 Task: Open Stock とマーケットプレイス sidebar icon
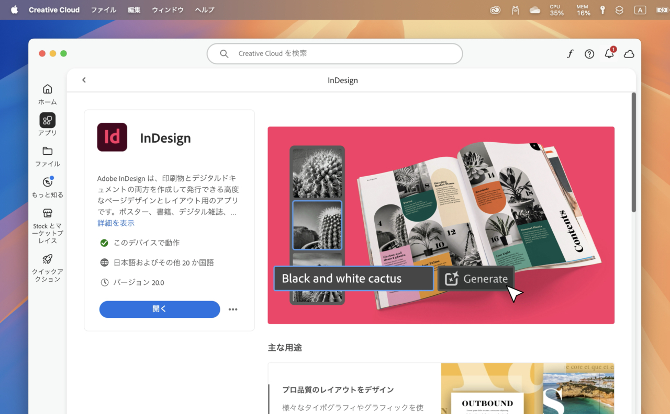[x=47, y=213]
